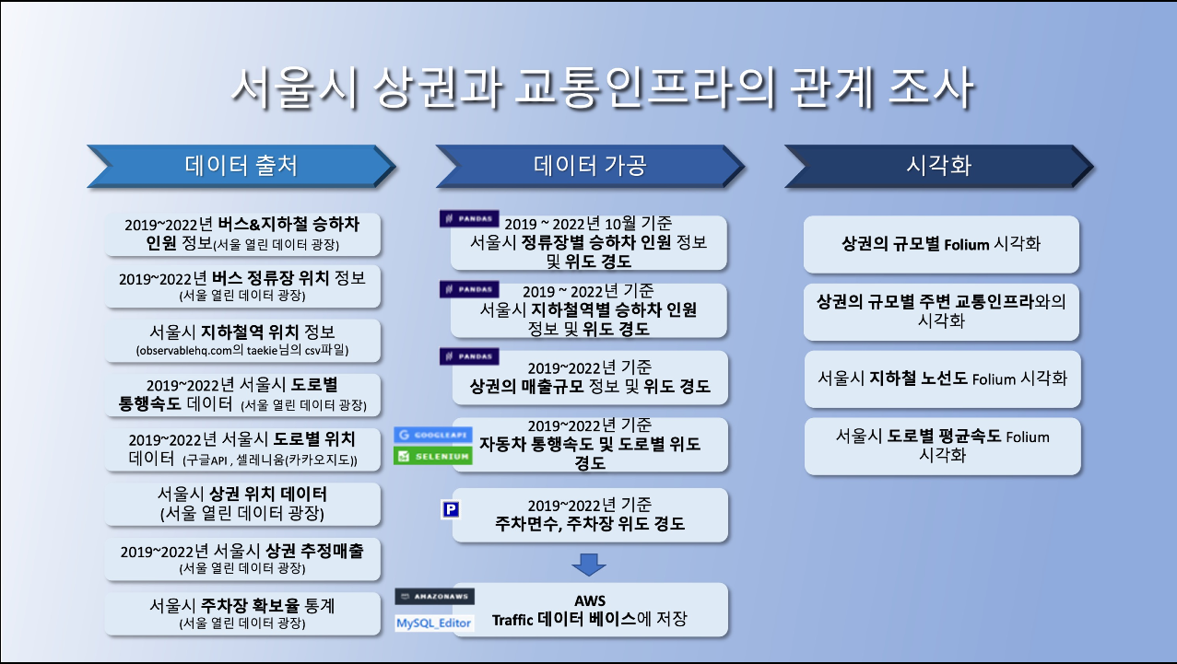Click the GoogleAPIs badge
This screenshot has height=664, width=1177.
433,435
